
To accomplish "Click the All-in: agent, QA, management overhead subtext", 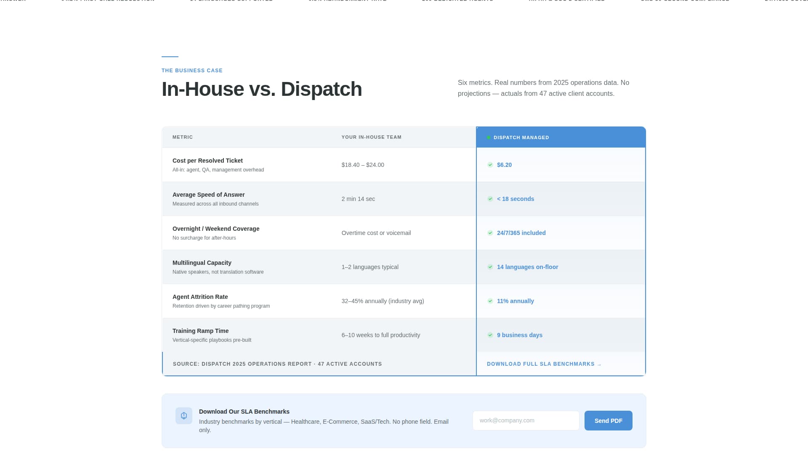I will pyautogui.click(x=218, y=170).
